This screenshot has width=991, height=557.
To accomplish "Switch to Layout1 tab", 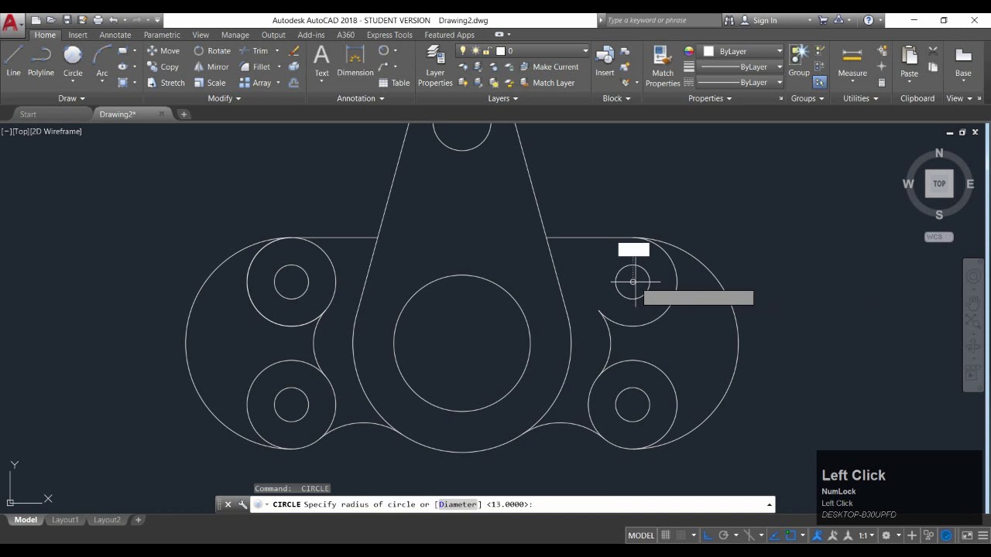I will click(65, 520).
